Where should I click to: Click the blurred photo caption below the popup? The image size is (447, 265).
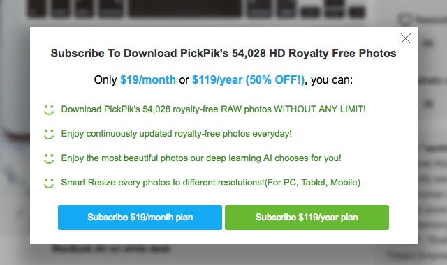111,249
